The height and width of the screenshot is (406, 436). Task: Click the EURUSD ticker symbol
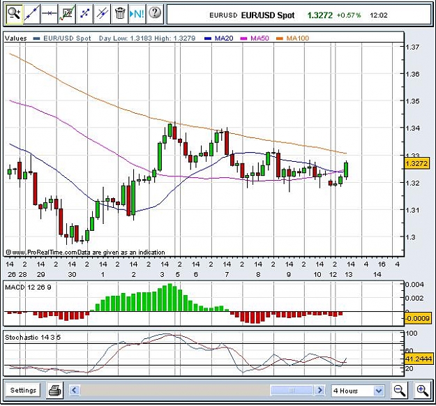(x=223, y=15)
